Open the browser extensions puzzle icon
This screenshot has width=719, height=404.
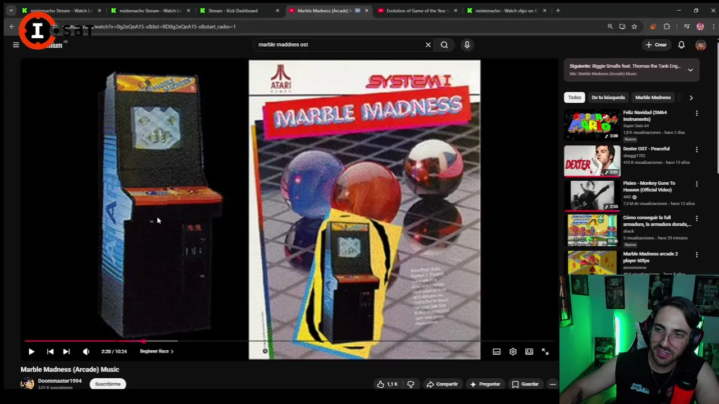(667, 26)
